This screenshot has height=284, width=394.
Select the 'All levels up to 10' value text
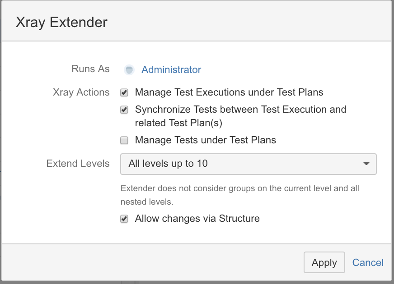point(168,164)
